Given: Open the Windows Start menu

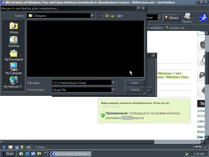Looking at the screenshot, I should tap(8, 154).
